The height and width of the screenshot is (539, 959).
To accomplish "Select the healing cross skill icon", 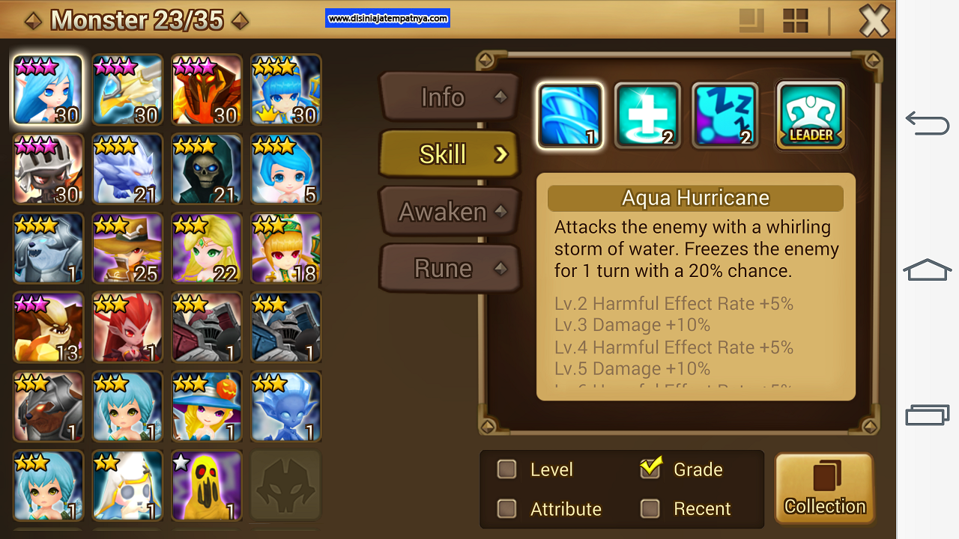I will point(647,115).
